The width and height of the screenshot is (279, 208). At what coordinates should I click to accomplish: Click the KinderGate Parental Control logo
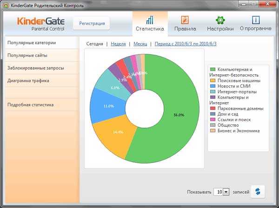pyautogui.click(x=41, y=24)
